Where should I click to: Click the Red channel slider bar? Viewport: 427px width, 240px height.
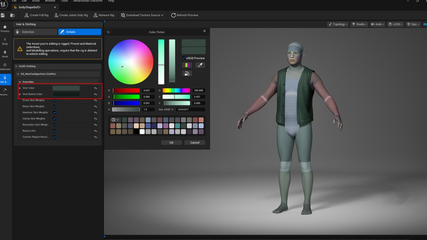[126, 91]
